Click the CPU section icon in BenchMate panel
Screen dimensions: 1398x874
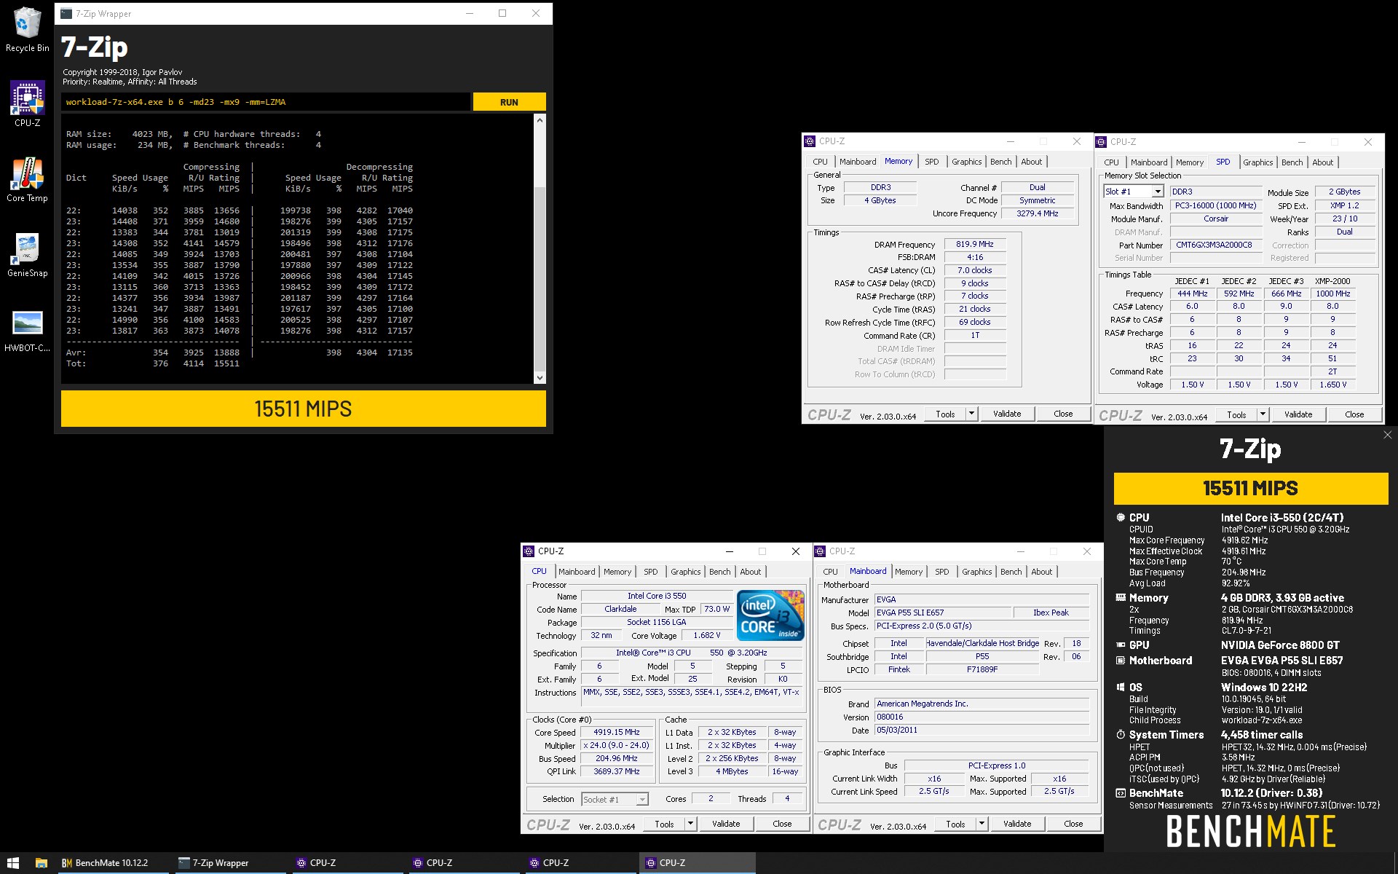[1120, 518]
